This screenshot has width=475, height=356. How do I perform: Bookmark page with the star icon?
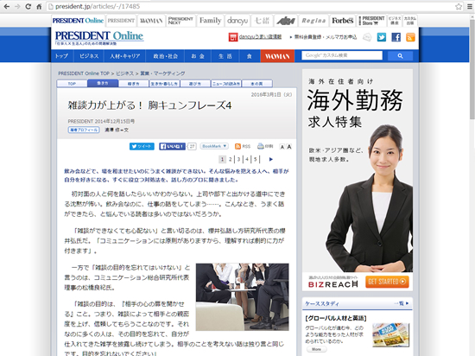tap(459, 6)
